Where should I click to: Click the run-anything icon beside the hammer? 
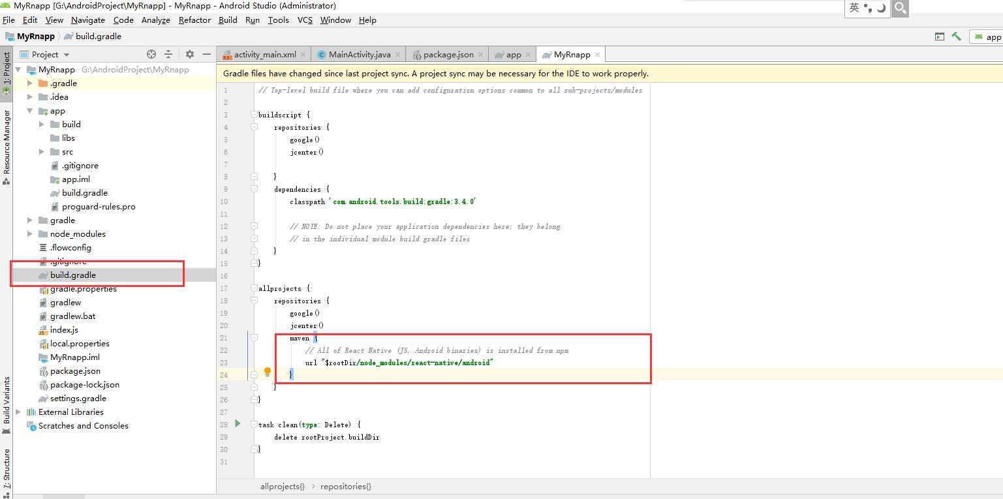coord(940,37)
